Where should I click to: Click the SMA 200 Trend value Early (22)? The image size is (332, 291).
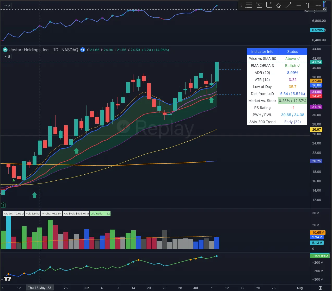[x=293, y=122]
